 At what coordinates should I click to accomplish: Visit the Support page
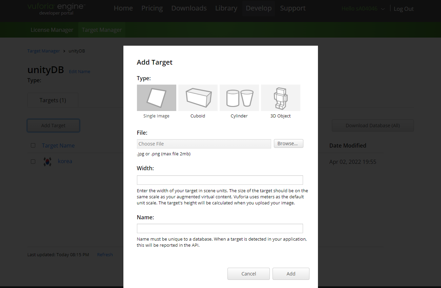293,8
